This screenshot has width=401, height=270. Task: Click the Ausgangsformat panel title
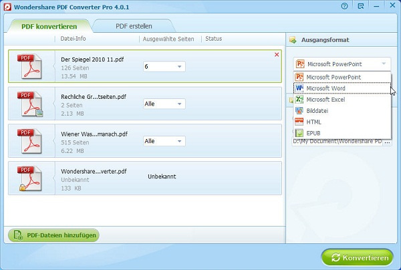[x=325, y=40]
